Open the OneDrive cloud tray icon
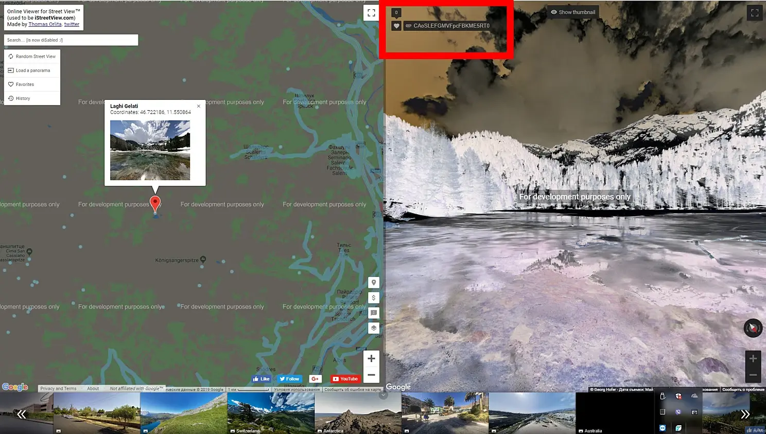This screenshot has width=766, height=434. pyautogui.click(x=694, y=396)
